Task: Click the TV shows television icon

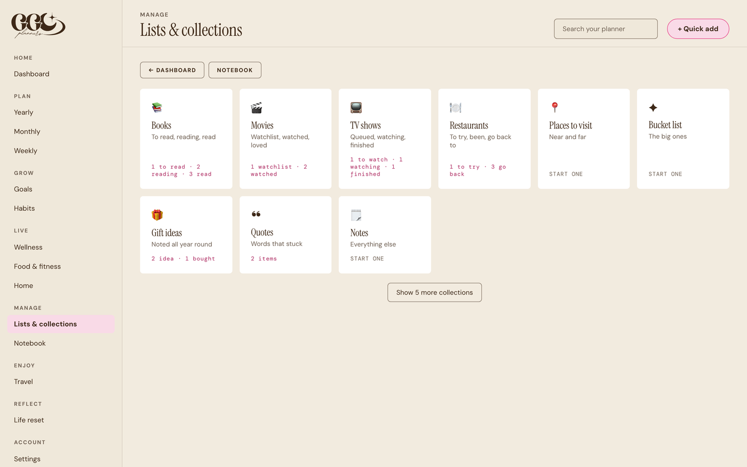Action: coord(356,107)
